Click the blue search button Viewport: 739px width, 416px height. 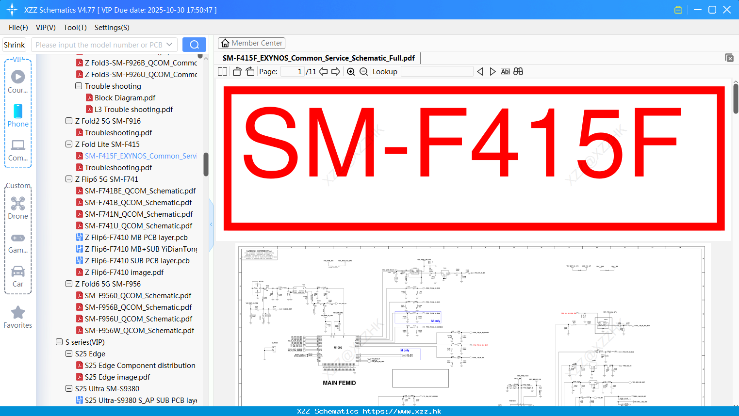[194, 45]
